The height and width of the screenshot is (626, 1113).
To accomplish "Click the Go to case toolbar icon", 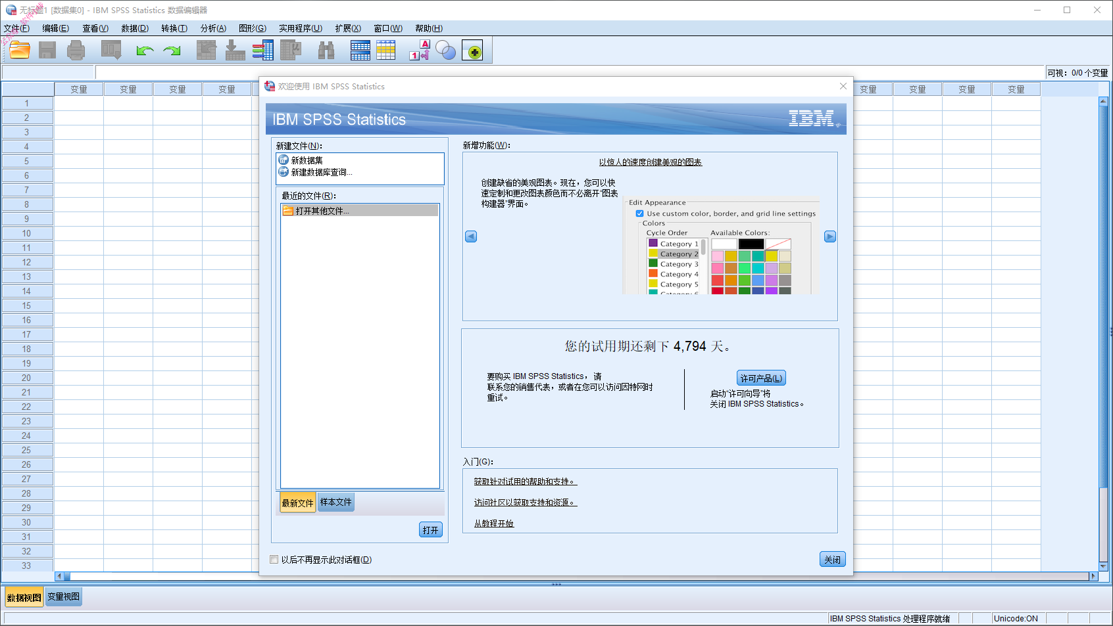I will [x=207, y=51].
